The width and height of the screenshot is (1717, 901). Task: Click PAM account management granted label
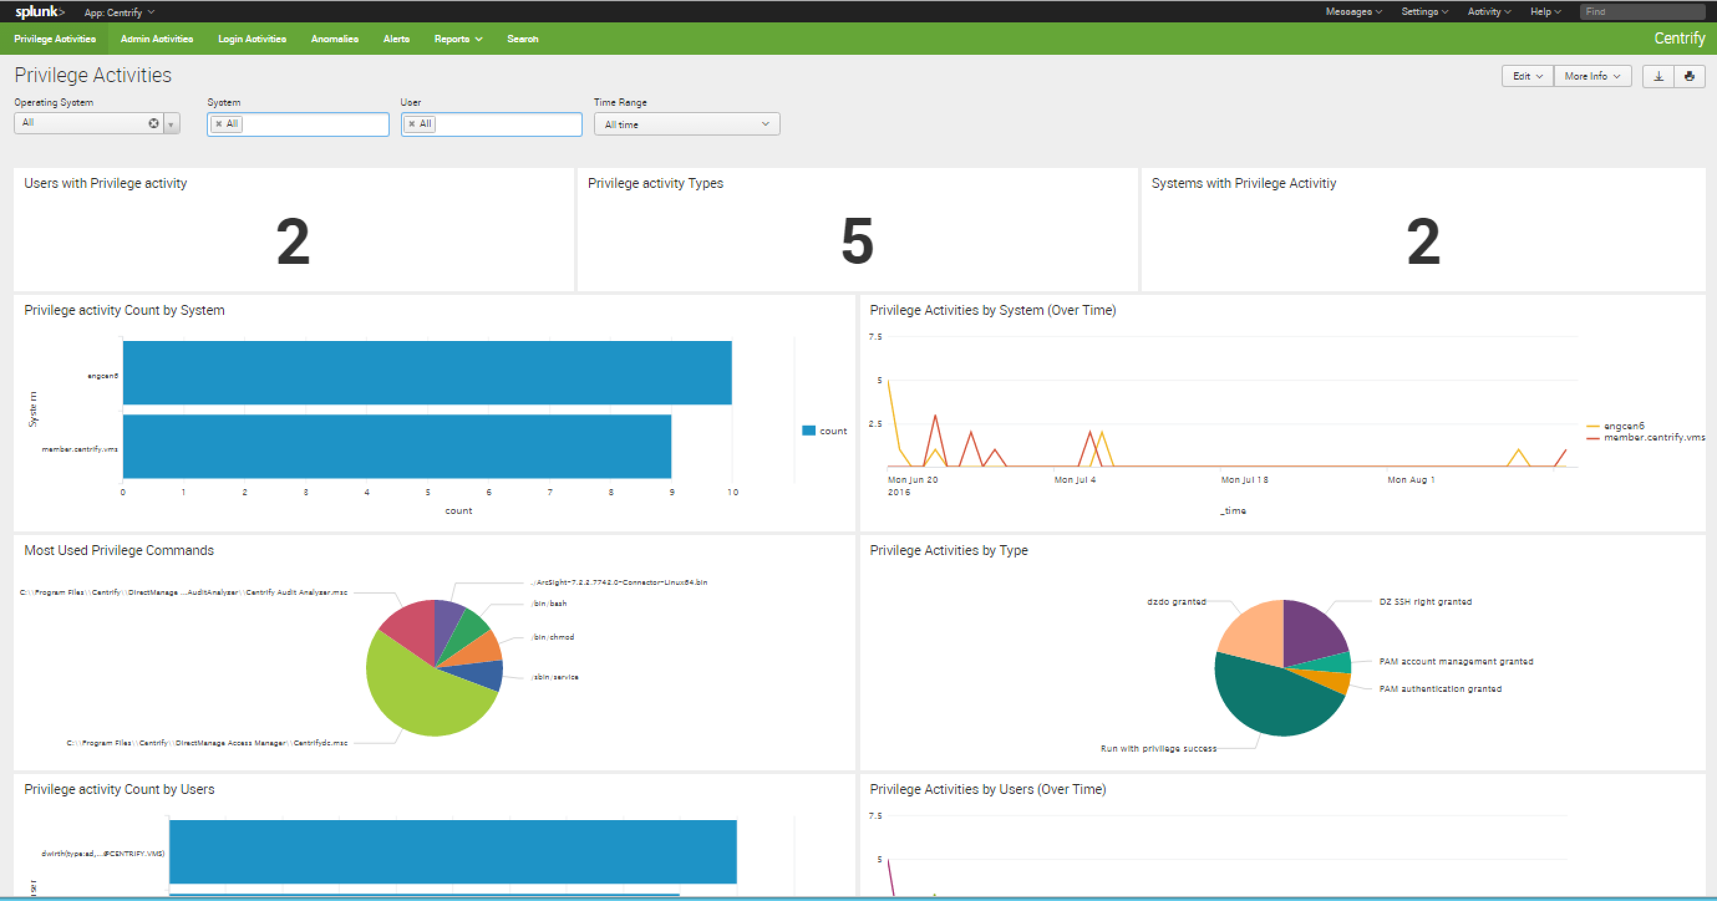[x=1456, y=662]
